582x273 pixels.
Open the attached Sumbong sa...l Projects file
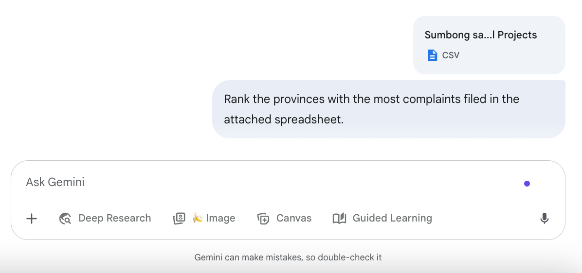pos(480,35)
